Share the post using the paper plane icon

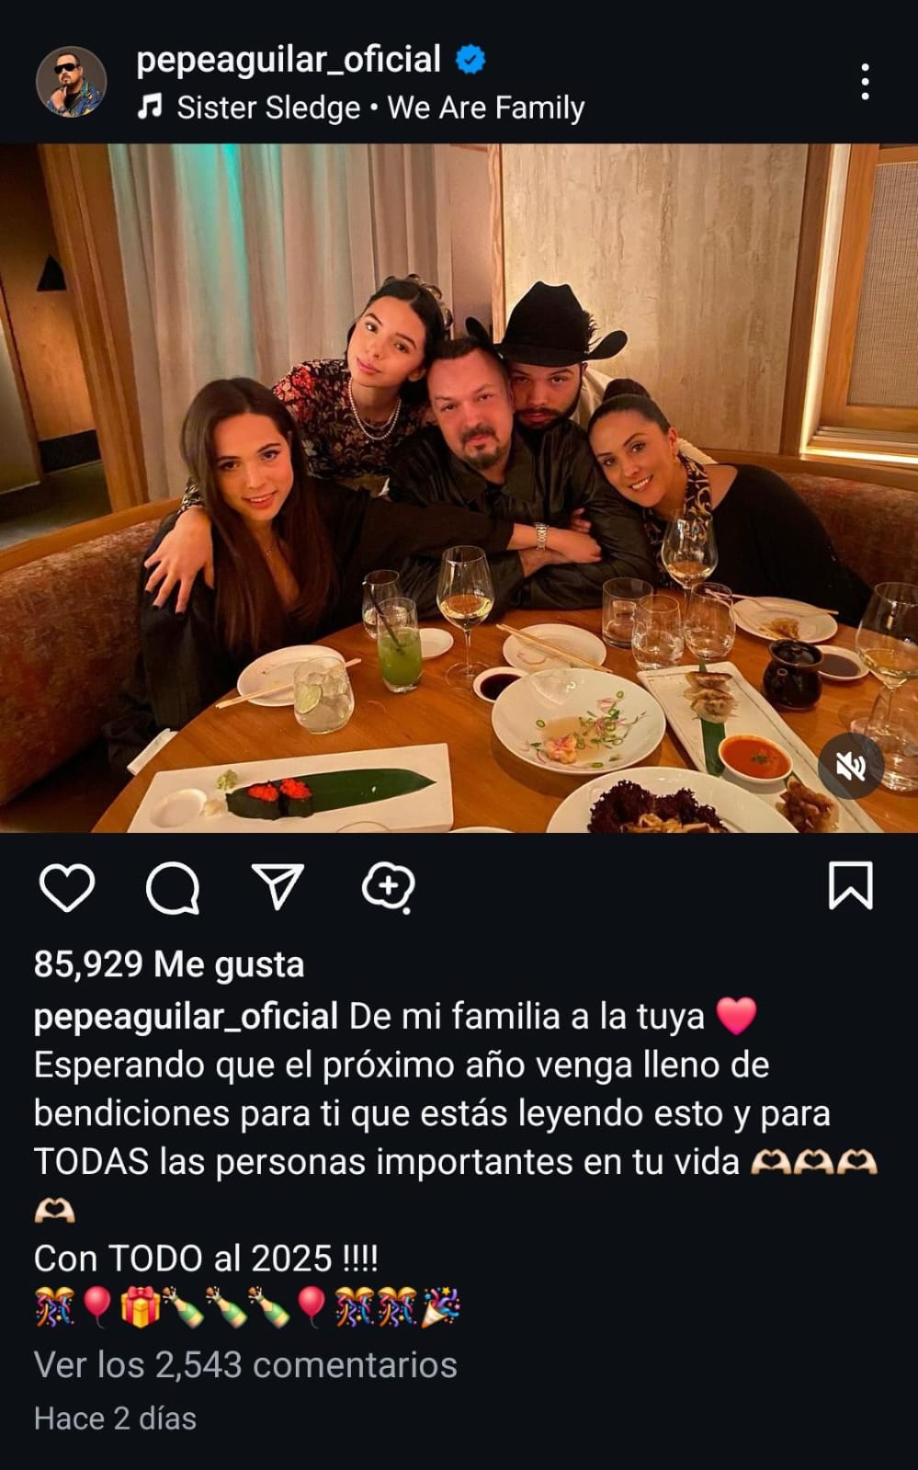click(278, 887)
